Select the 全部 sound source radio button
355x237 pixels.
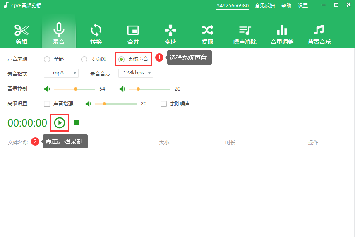(47, 59)
